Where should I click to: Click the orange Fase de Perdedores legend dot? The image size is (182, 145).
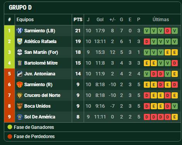click(x=10, y=137)
